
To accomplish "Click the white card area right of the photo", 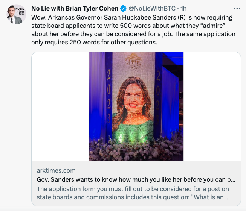I will pyautogui.click(x=212, y=106).
